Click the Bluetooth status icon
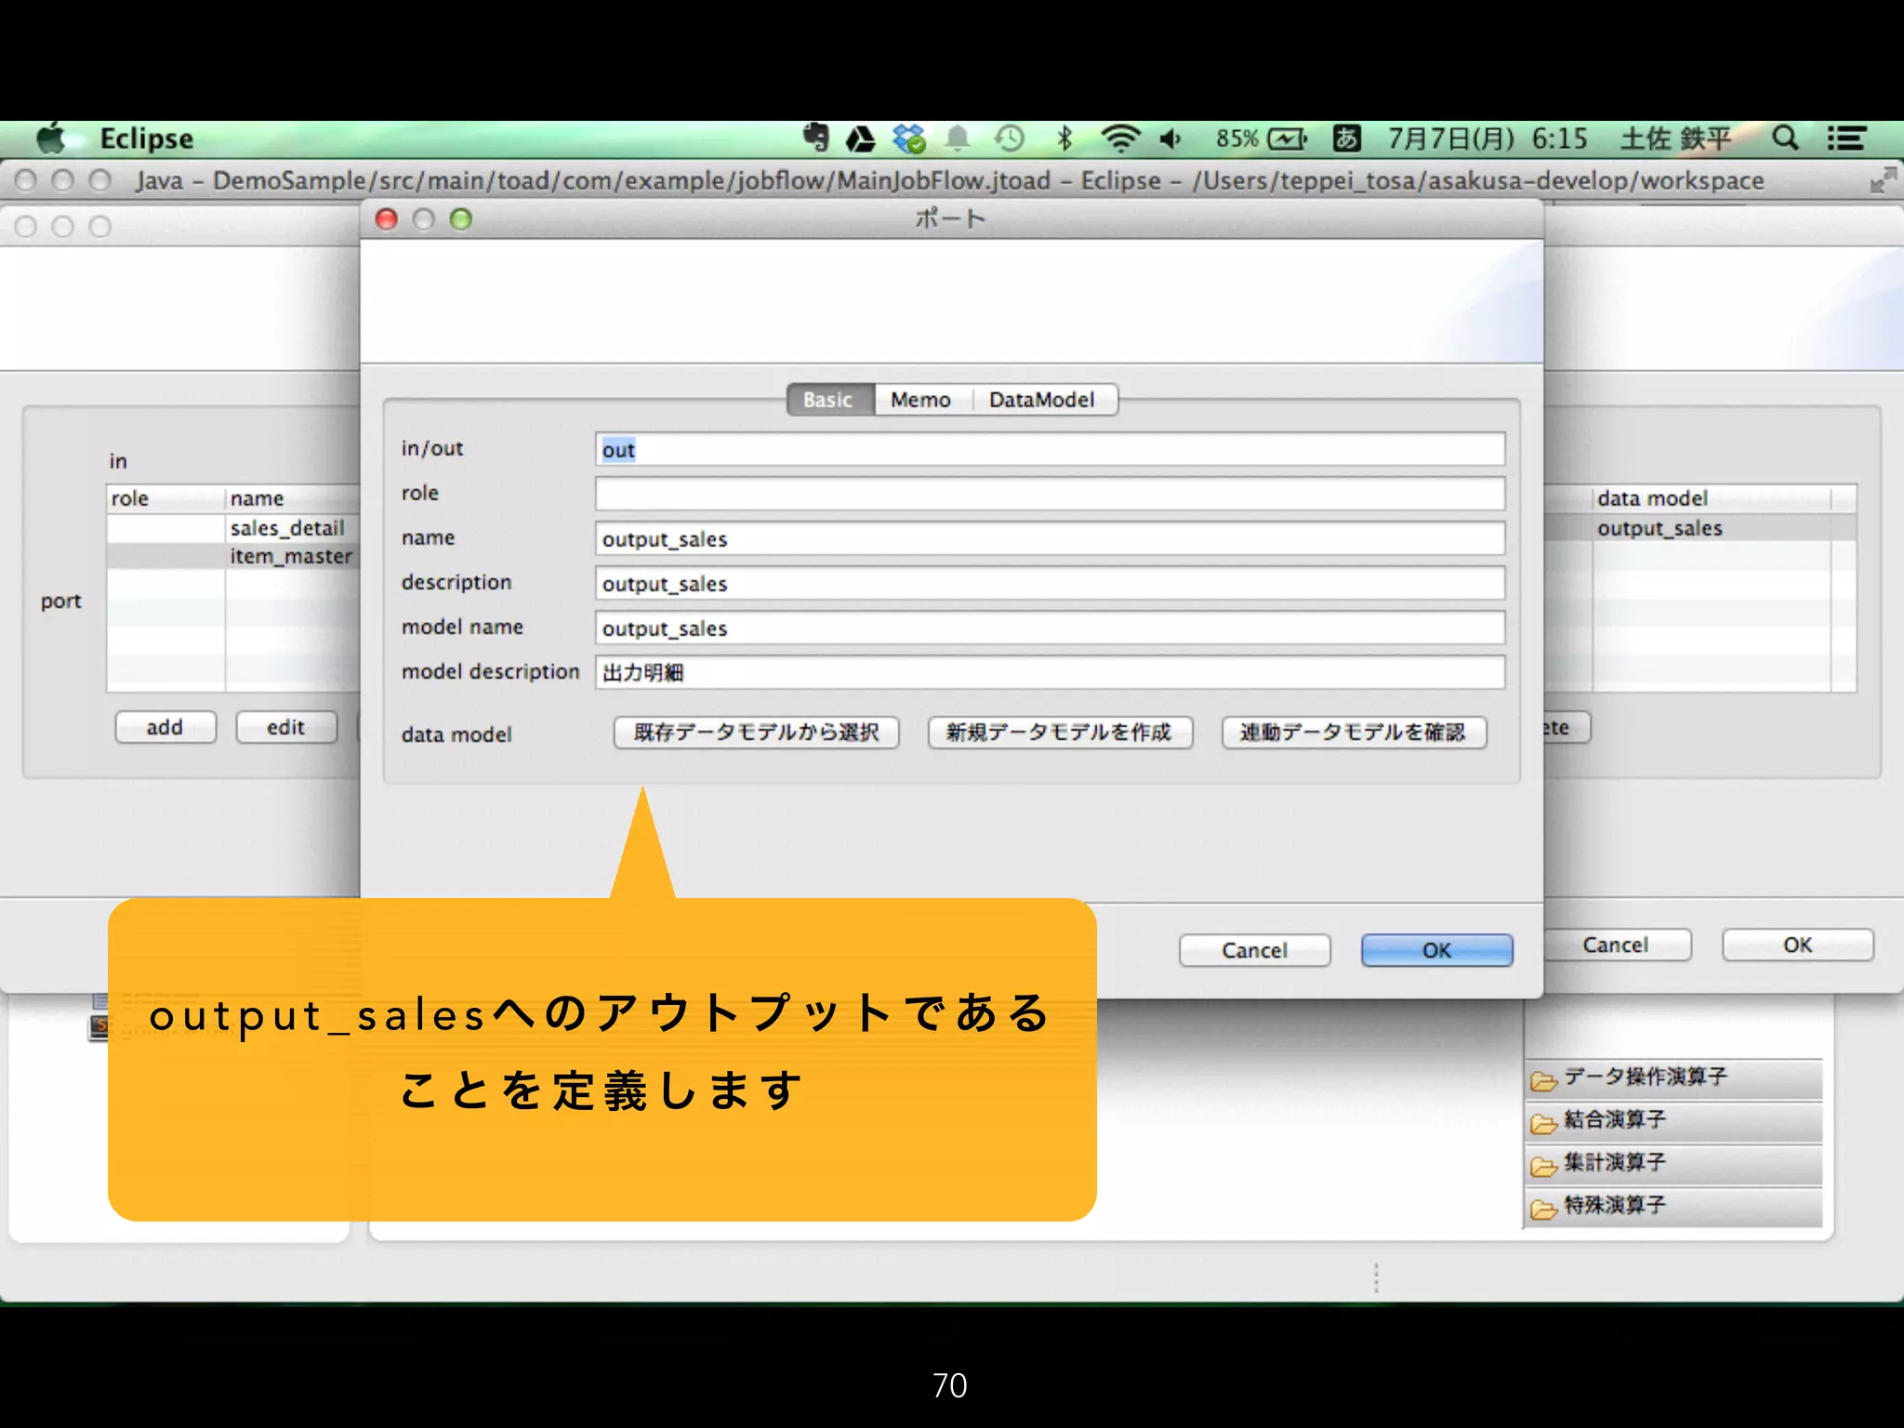The width and height of the screenshot is (1904, 1428). tap(1064, 139)
